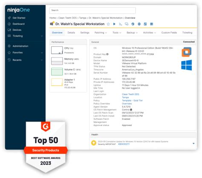Open the terminal command-line icon
The image size is (202, 178).
(121, 24)
